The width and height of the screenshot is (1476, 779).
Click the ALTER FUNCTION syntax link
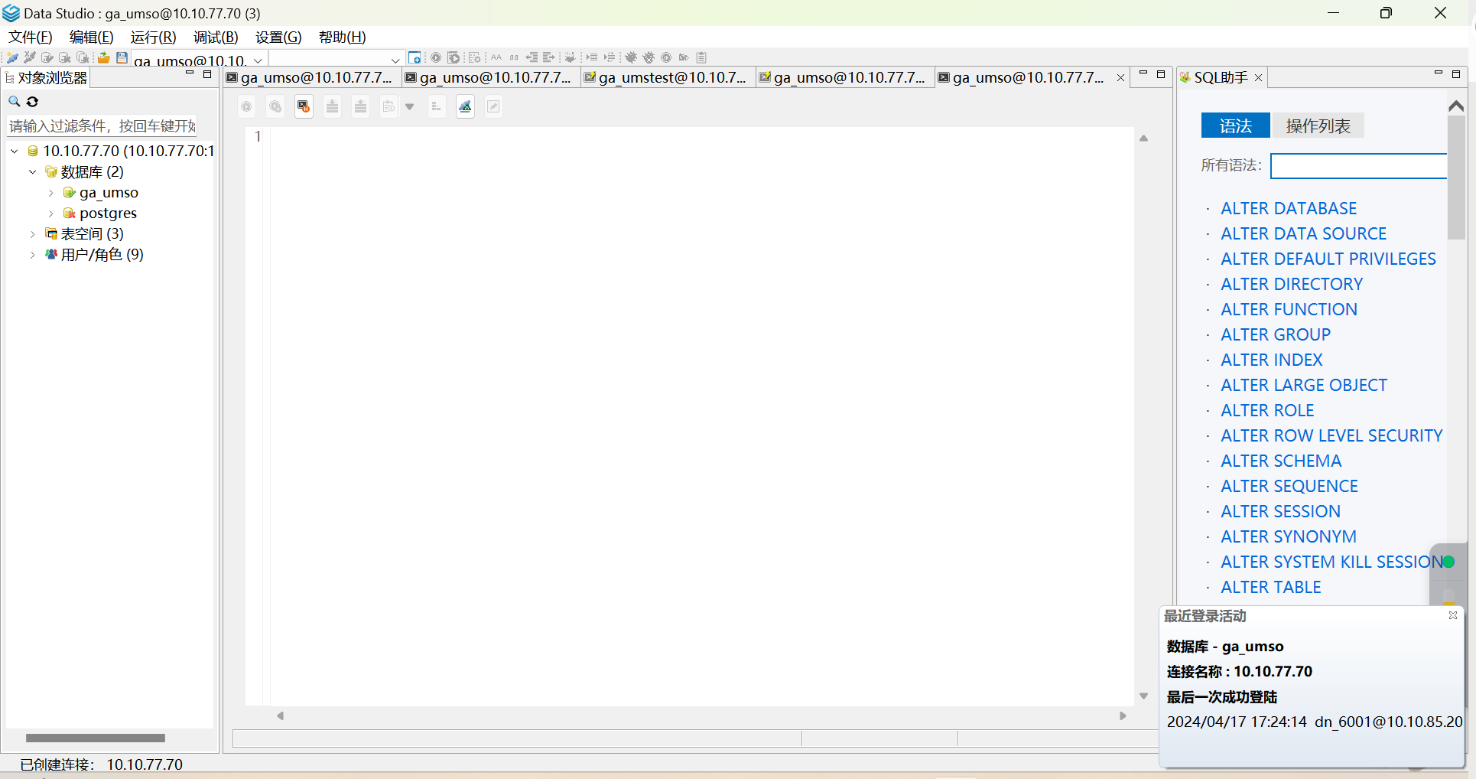pyautogui.click(x=1289, y=309)
